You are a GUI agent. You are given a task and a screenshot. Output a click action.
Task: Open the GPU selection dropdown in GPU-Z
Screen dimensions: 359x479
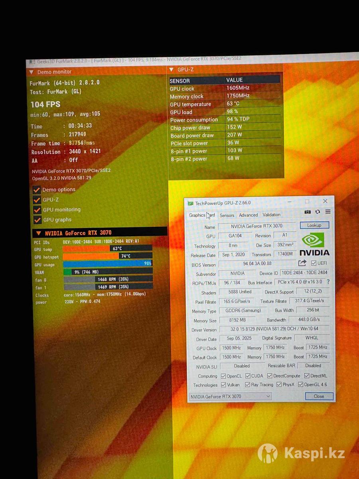point(268,396)
